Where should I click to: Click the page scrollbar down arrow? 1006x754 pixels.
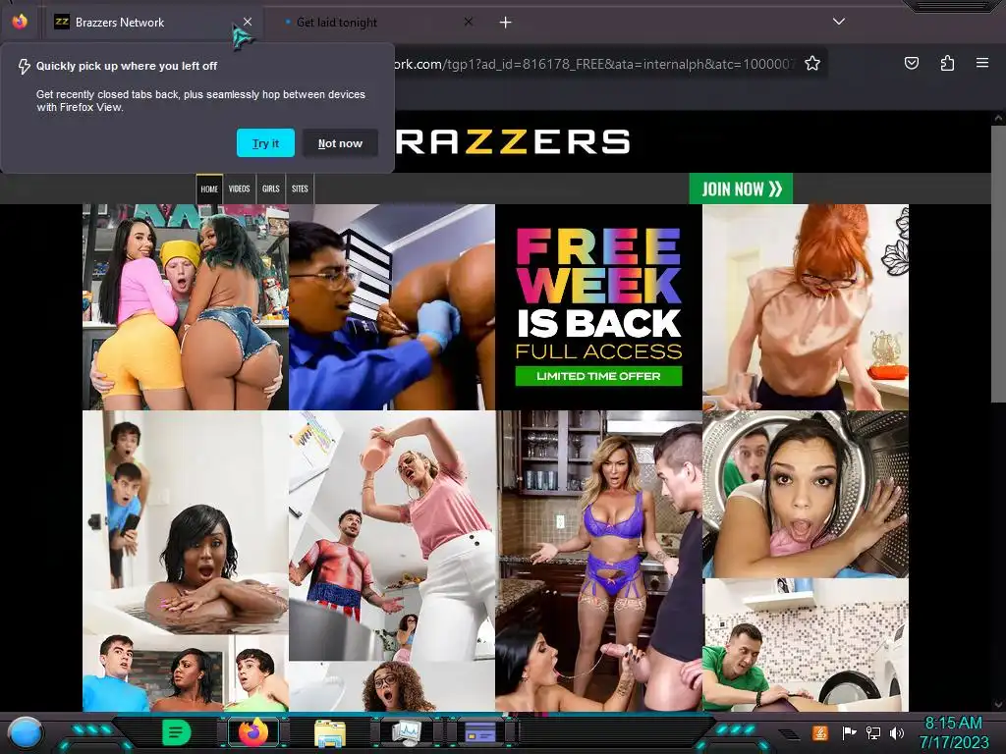(998, 705)
